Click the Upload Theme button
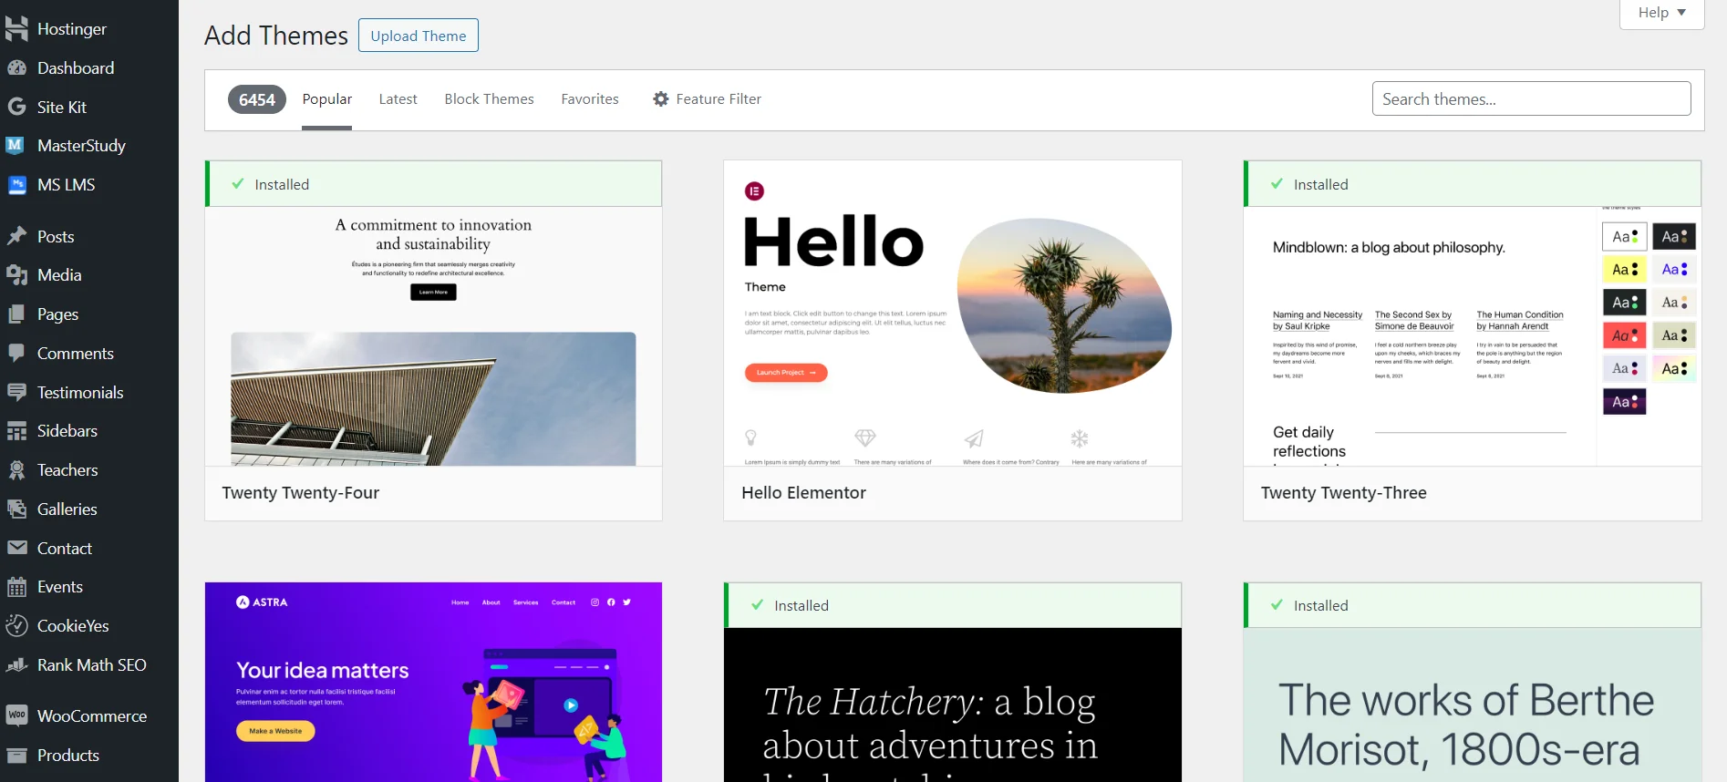Image resolution: width=1727 pixels, height=782 pixels. pos(419,36)
